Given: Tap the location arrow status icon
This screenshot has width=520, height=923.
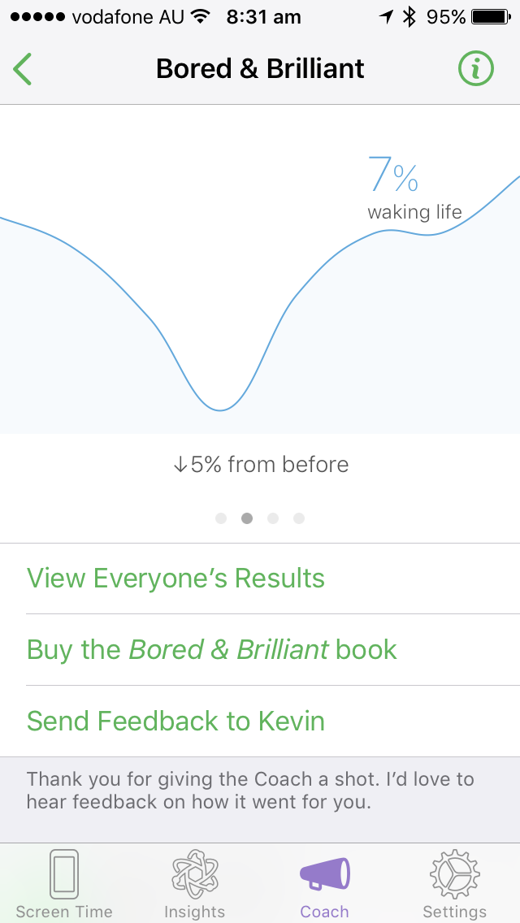Looking at the screenshot, I should pos(386,17).
